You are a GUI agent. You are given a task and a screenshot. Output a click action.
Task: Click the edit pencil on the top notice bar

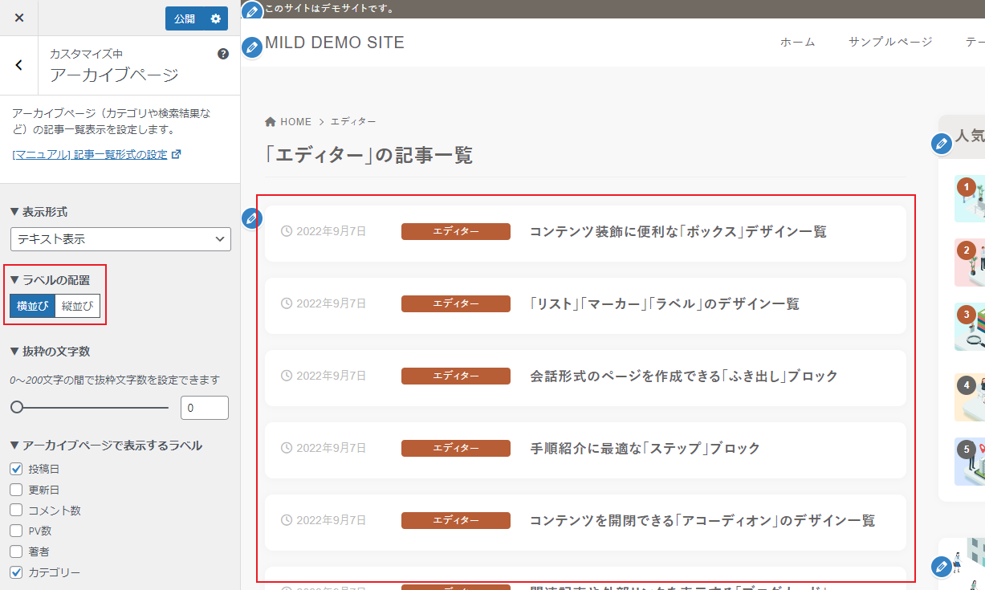point(251,11)
